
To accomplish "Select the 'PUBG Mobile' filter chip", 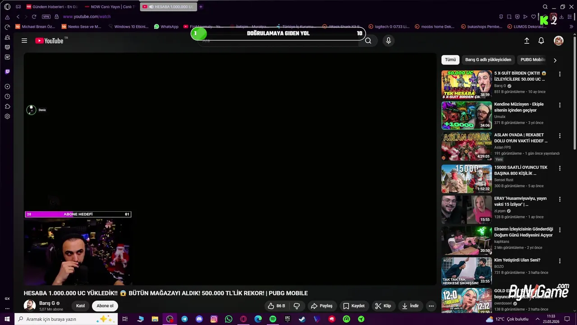I will [x=533, y=60].
